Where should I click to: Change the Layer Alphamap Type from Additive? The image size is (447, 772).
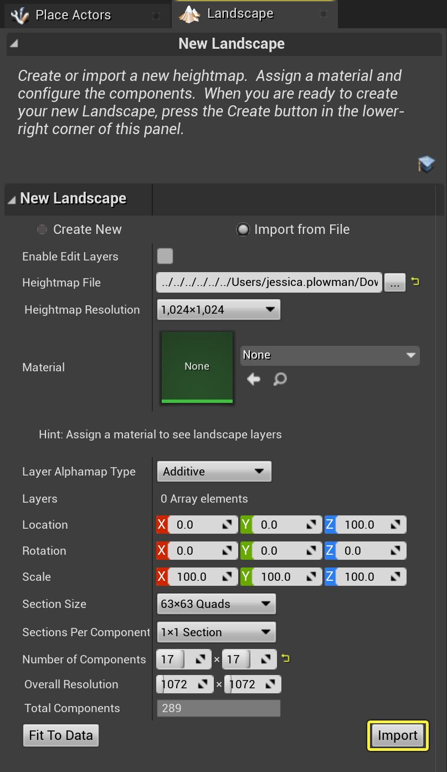[x=214, y=471]
